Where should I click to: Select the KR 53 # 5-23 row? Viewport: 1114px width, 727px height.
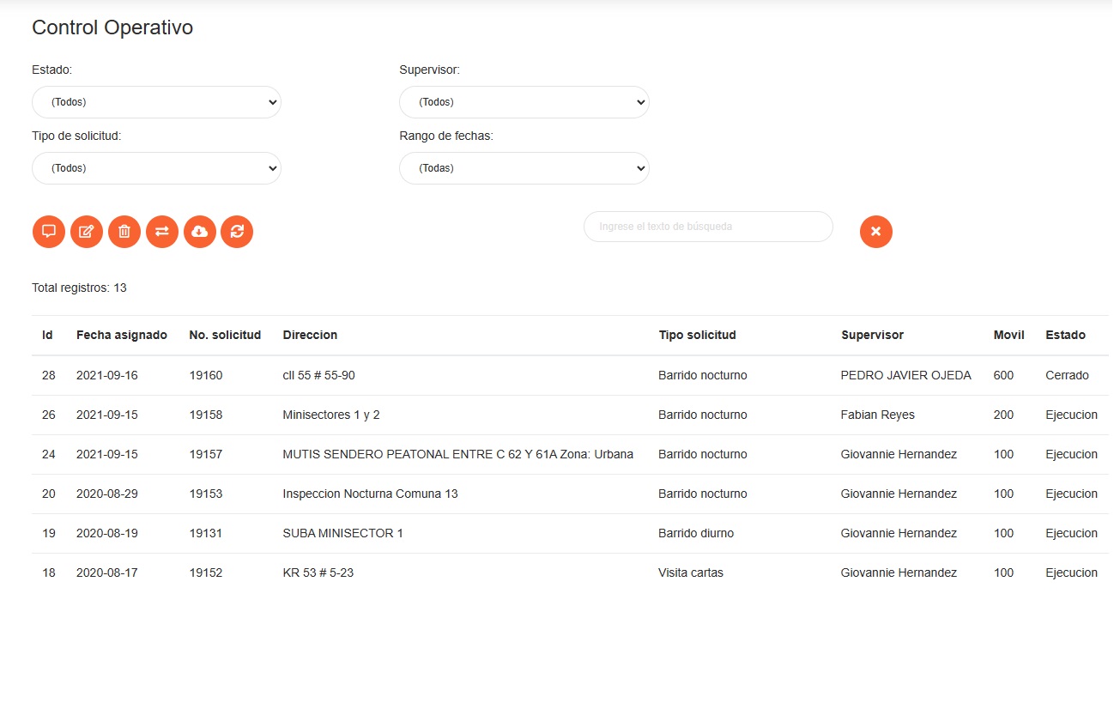[318, 573]
